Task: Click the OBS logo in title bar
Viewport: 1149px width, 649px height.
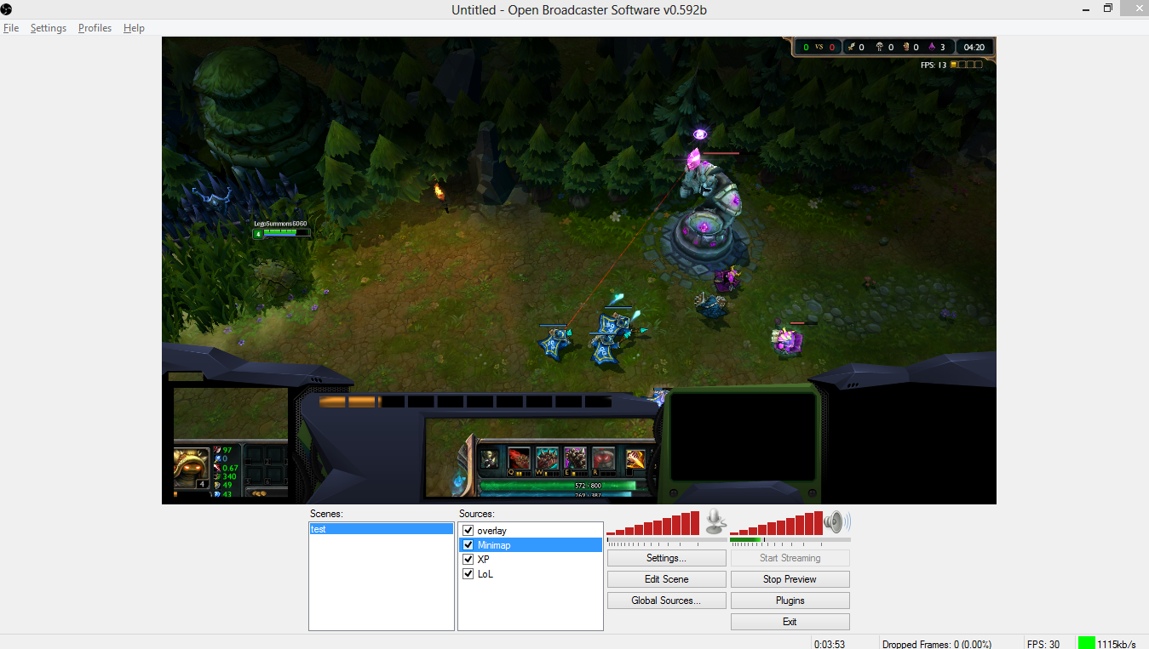Action: [7, 9]
